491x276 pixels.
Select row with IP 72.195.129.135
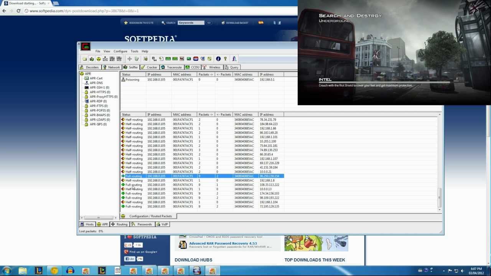(x=203, y=206)
